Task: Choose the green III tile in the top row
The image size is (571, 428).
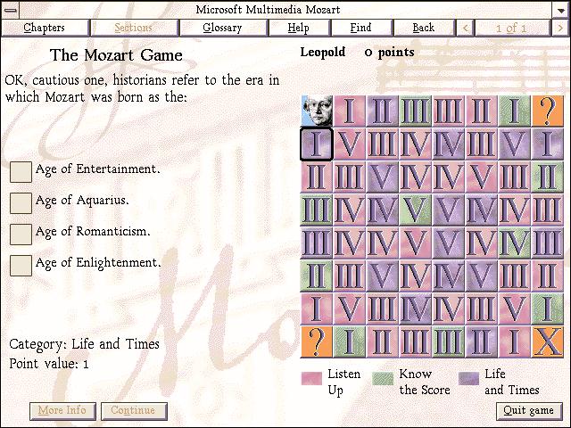Action: pyautogui.click(x=416, y=111)
